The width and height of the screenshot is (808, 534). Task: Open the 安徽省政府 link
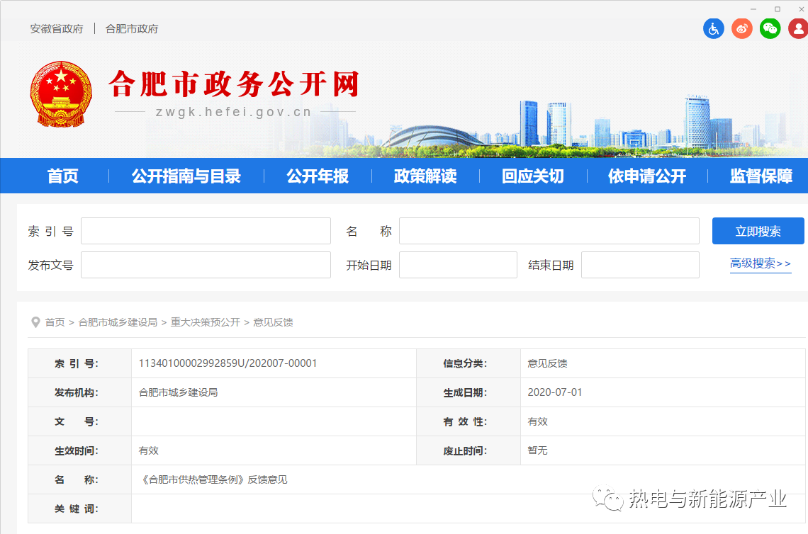[57, 29]
